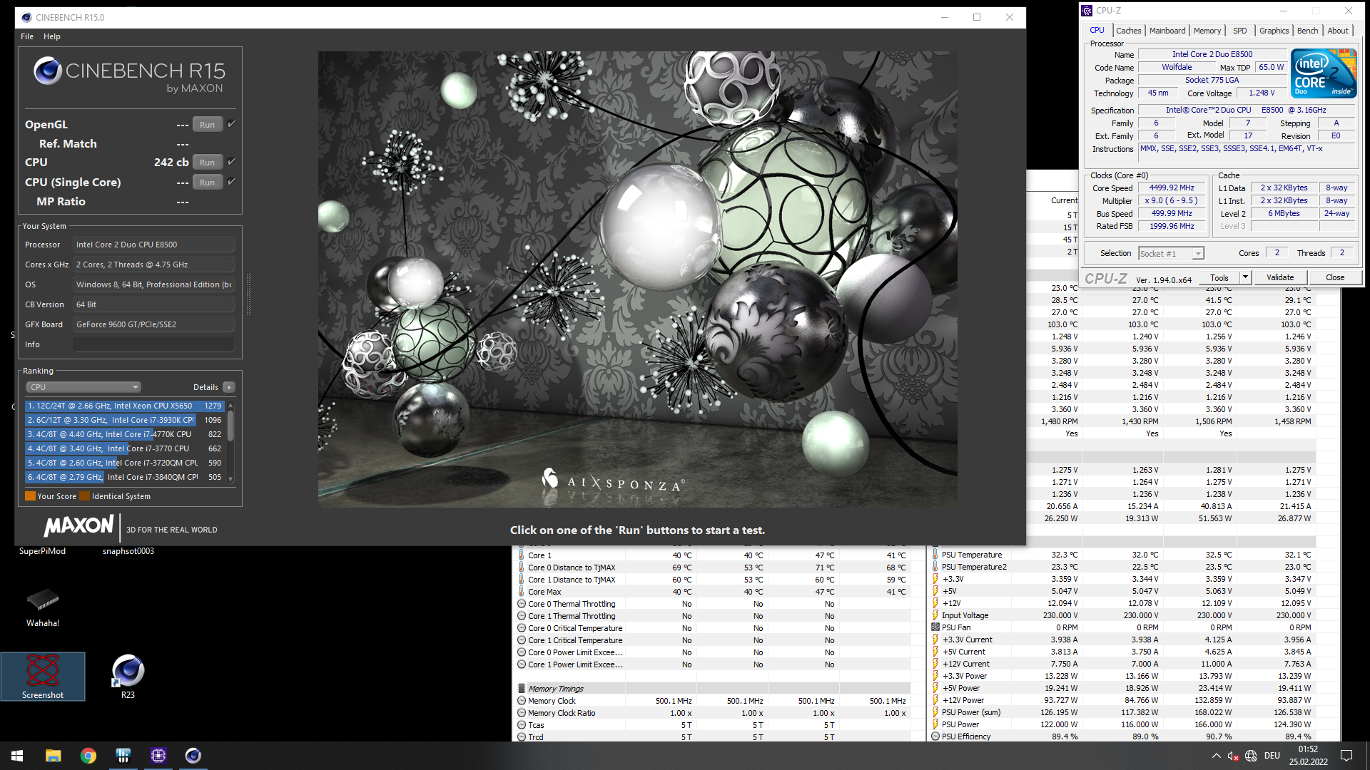Switch to the Graphics tab in CPU-Z
The width and height of the screenshot is (1370, 770).
pyautogui.click(x=1274, y=31)
